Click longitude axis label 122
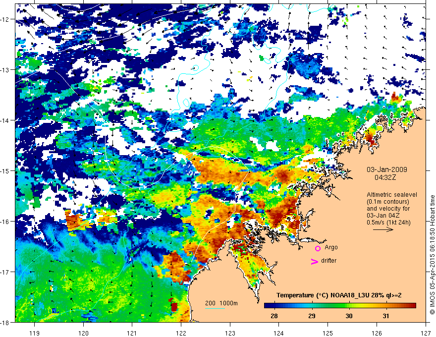The width and height of the screenshot is (436, 337). pyautogui.click(x=181, y=333)
